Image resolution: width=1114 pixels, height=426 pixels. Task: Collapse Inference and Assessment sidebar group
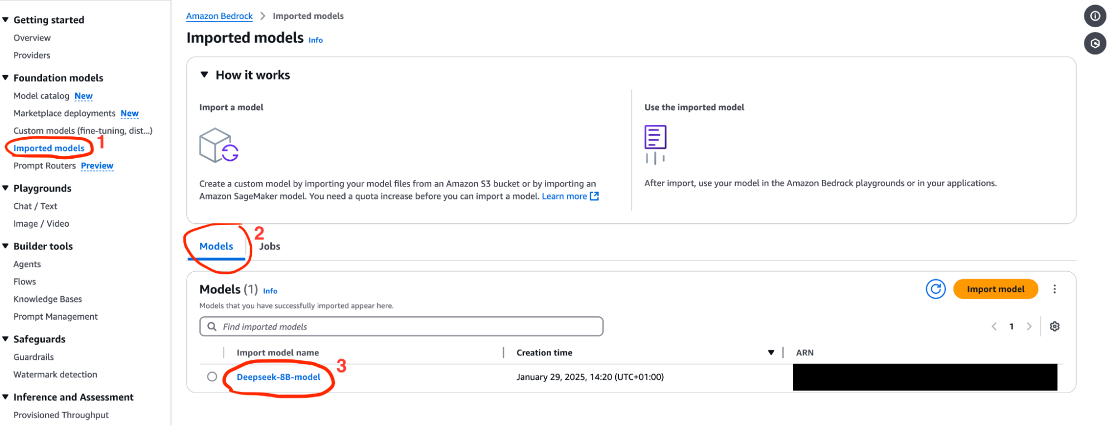(x=6, y=396)
